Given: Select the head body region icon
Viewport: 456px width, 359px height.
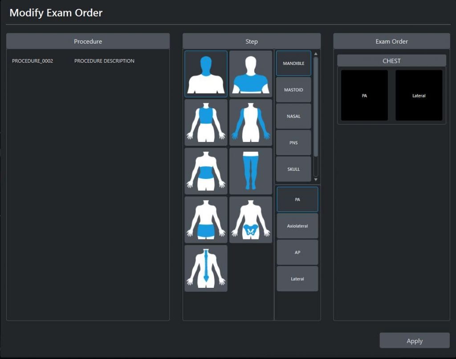Looking at the screenshot, I should tap(206, 73).
